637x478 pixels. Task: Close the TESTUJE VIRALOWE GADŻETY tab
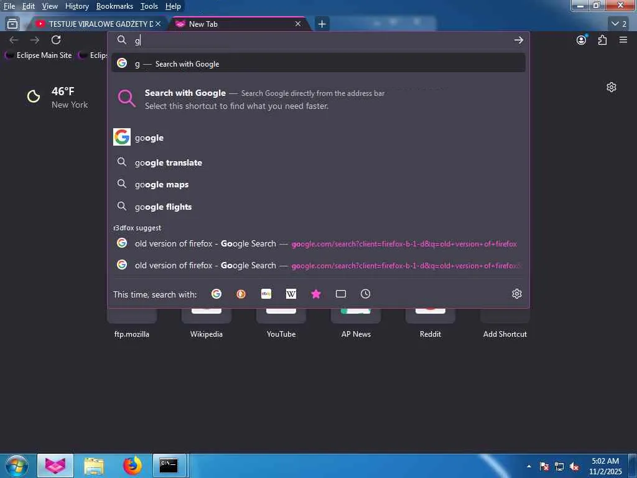tap(158, 24)
